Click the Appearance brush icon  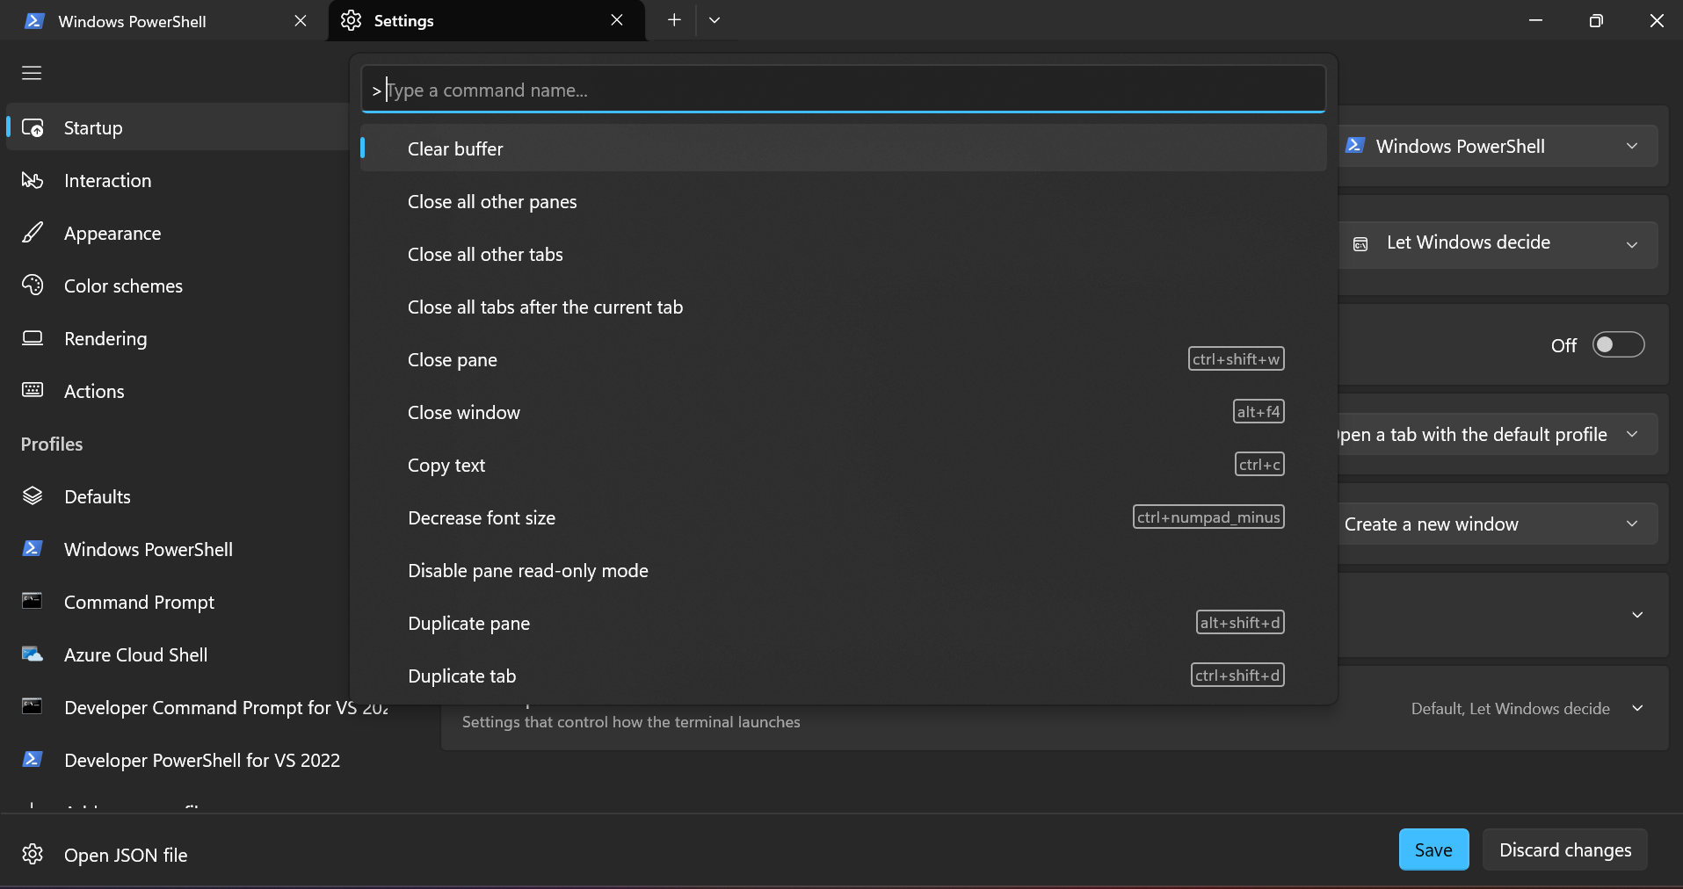tap(33, 233)
